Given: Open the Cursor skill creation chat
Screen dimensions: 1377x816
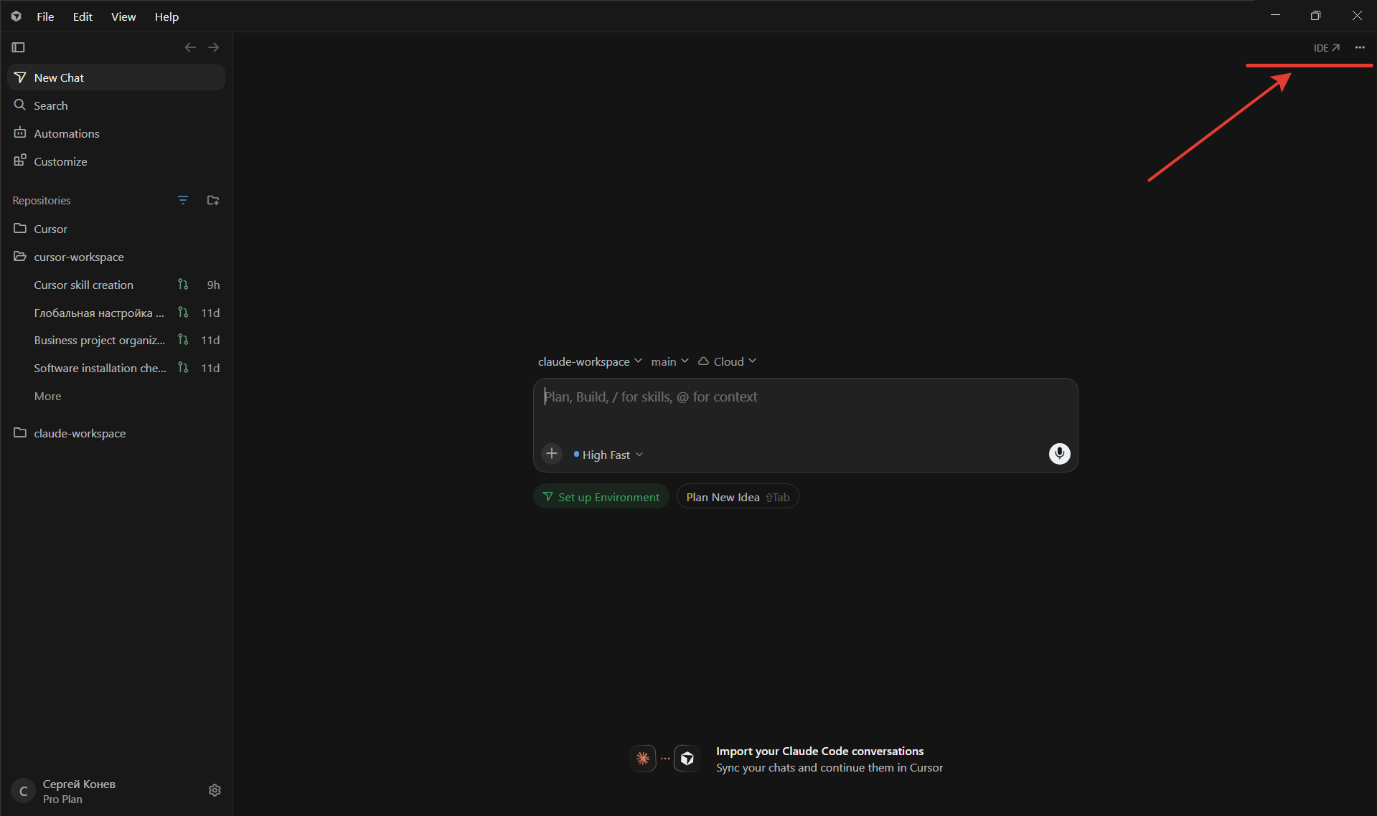Looking at the screenshot, I should (116, 285).
